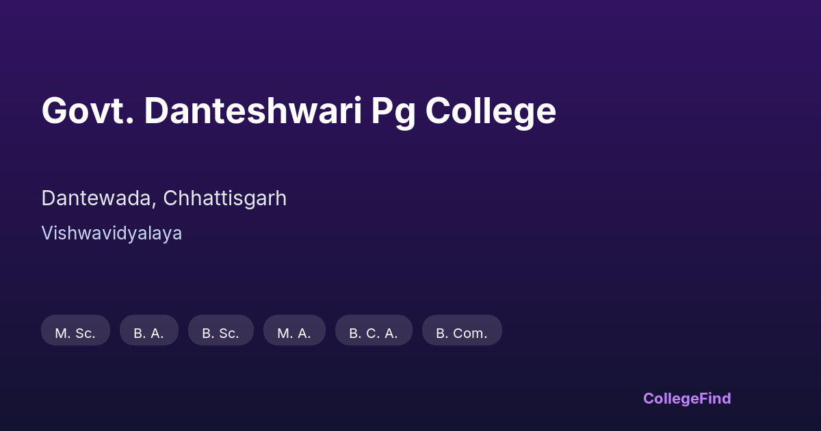Click the Sc. text in the M. Sc. chip
The width and height of the screenshot is (821, 431).
click(x=86, y=333)
